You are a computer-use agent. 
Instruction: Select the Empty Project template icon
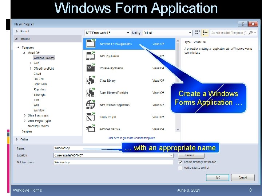pyautogui.click(x=91, y=117)
